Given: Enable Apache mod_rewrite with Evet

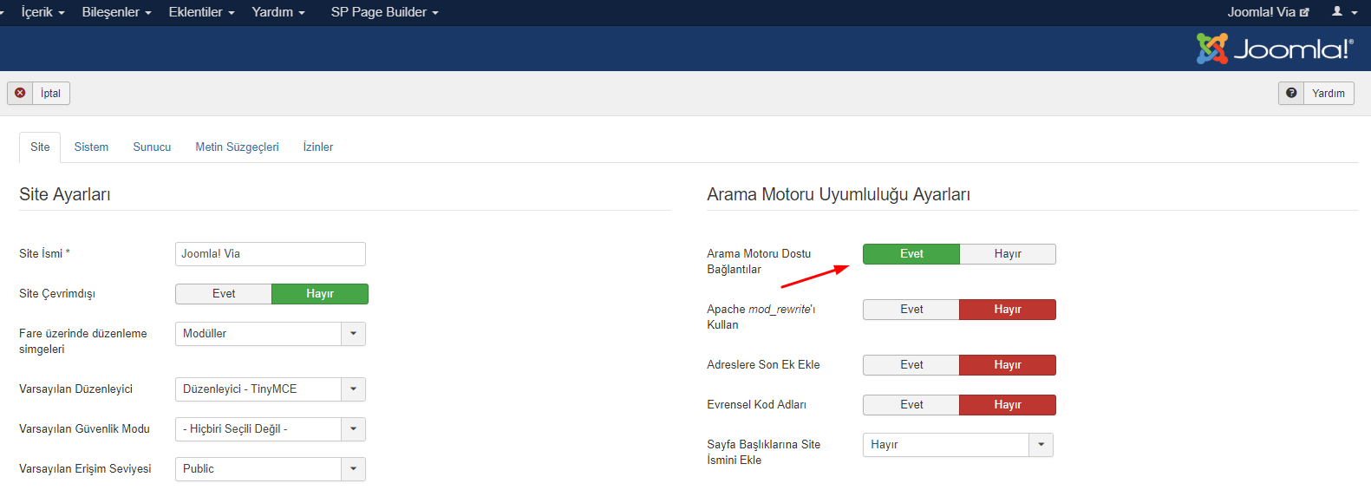Looking at the screenshot, I should coord(911,310).
